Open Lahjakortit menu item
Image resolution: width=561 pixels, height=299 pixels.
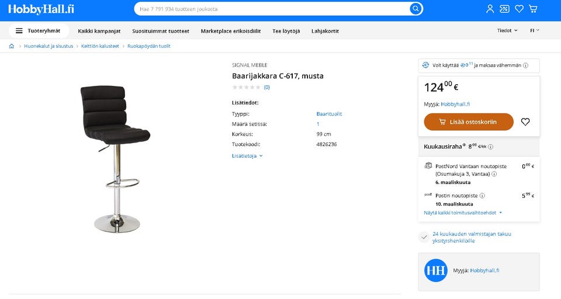tap(325, 31)
